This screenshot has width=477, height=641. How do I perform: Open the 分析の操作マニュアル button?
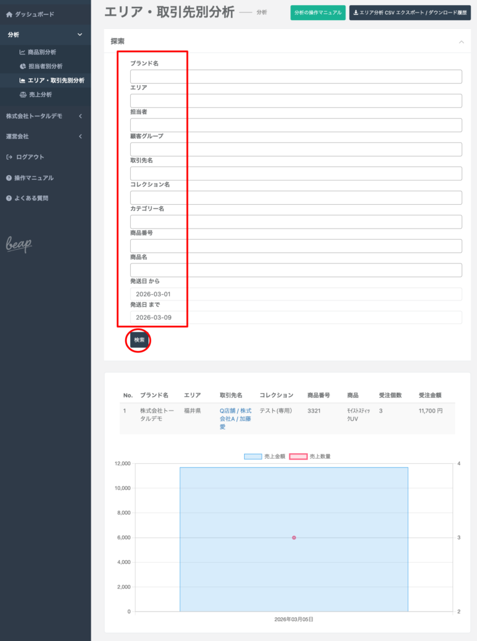pos(317,13)
